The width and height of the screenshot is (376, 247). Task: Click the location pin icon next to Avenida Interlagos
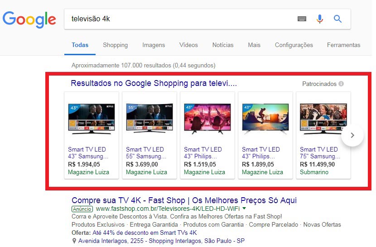pos(74,241)
